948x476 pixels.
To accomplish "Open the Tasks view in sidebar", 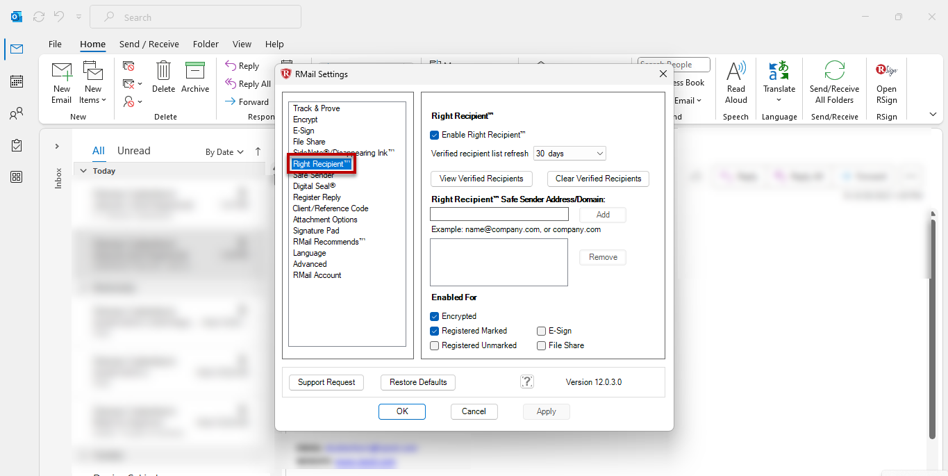I will [17, 145].
